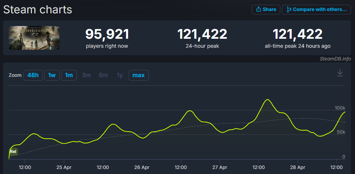The width and height of the screenshot is (355, 174).
Task: Click the 50k y-axis label
Action: [x=341, y=132]
